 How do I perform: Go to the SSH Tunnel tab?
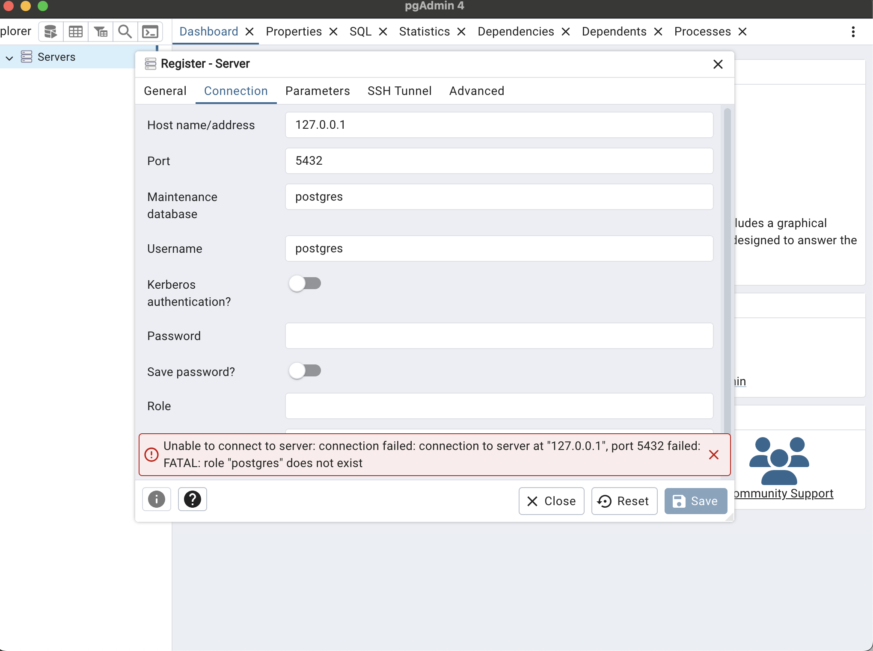pyautogui.click(x=400, y=91)
